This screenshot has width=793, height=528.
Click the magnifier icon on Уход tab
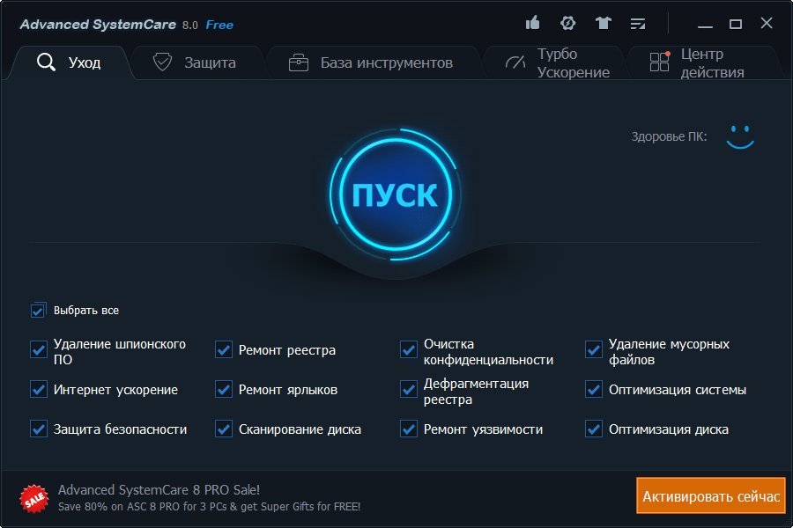coord(46,62)
